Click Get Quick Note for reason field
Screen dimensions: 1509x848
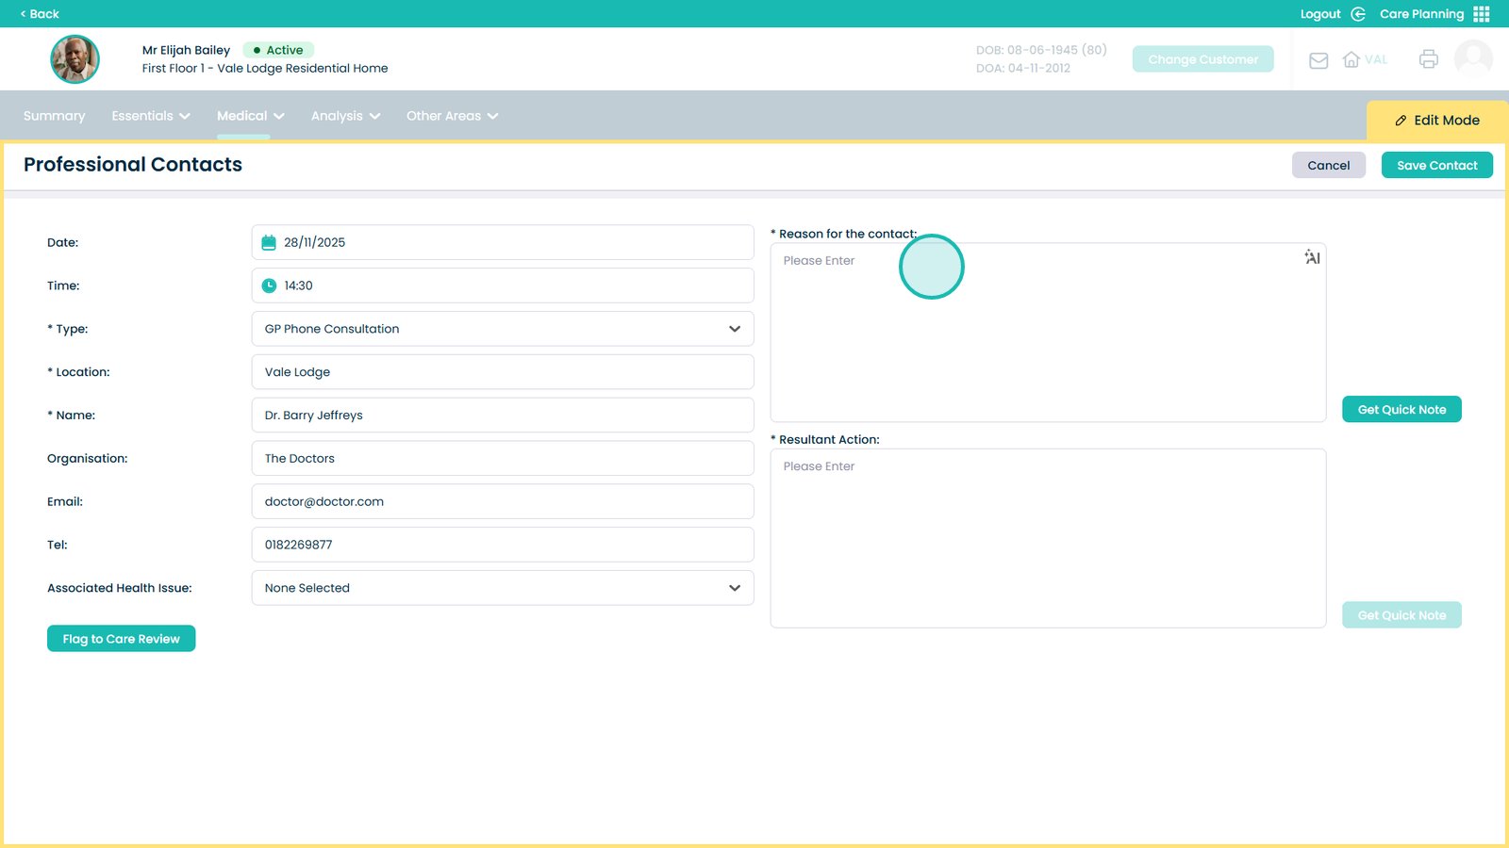[x=1401, y=410]
